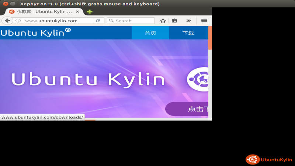Open site information icon in address bar
The width and height of the screenshot is (295, 166).
(18, 21)
